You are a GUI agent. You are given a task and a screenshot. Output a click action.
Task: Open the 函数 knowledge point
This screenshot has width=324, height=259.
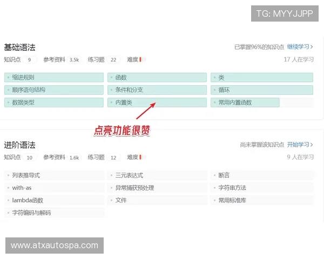click(x=157, y=78)
